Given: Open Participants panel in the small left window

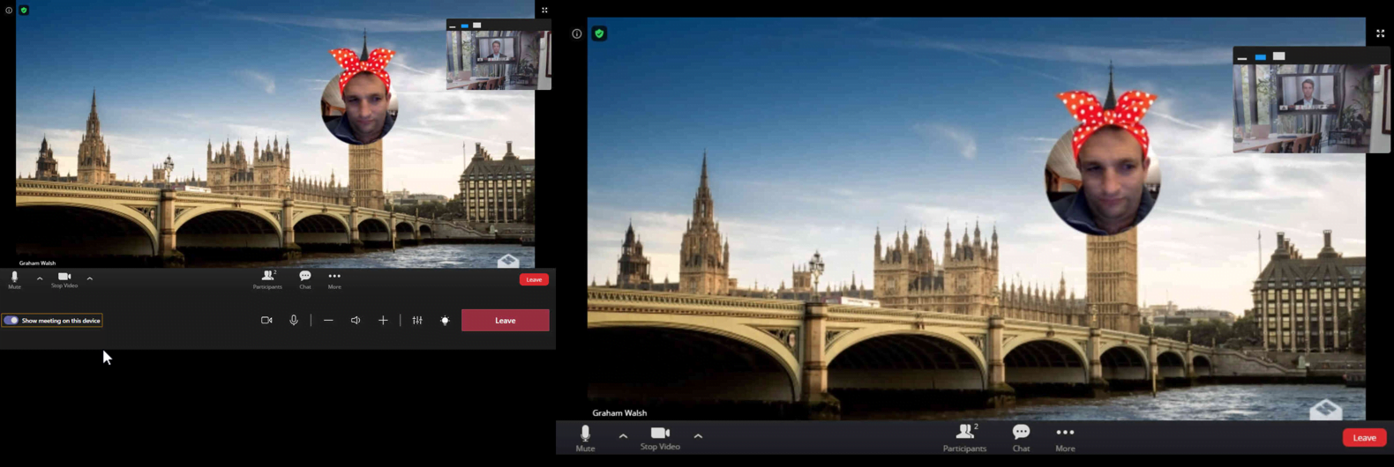Looking at the screenshot, I should 268,280.
